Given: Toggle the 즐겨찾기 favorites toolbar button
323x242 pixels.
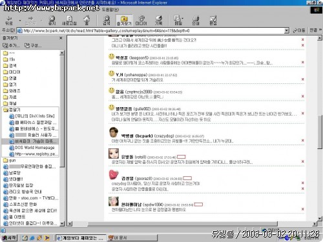Looking at the screenshot, I should pos(124,21).
